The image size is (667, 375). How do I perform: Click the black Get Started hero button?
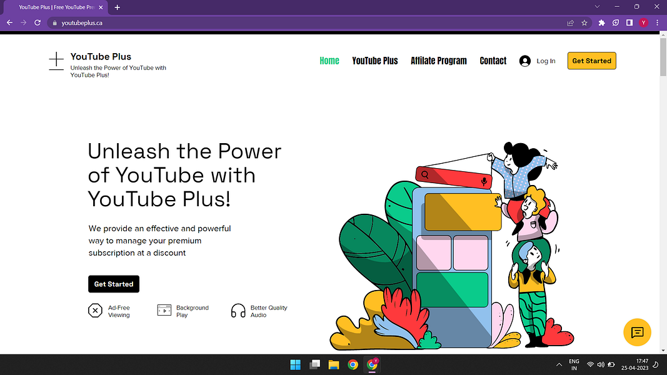click(x=114, y=284)
